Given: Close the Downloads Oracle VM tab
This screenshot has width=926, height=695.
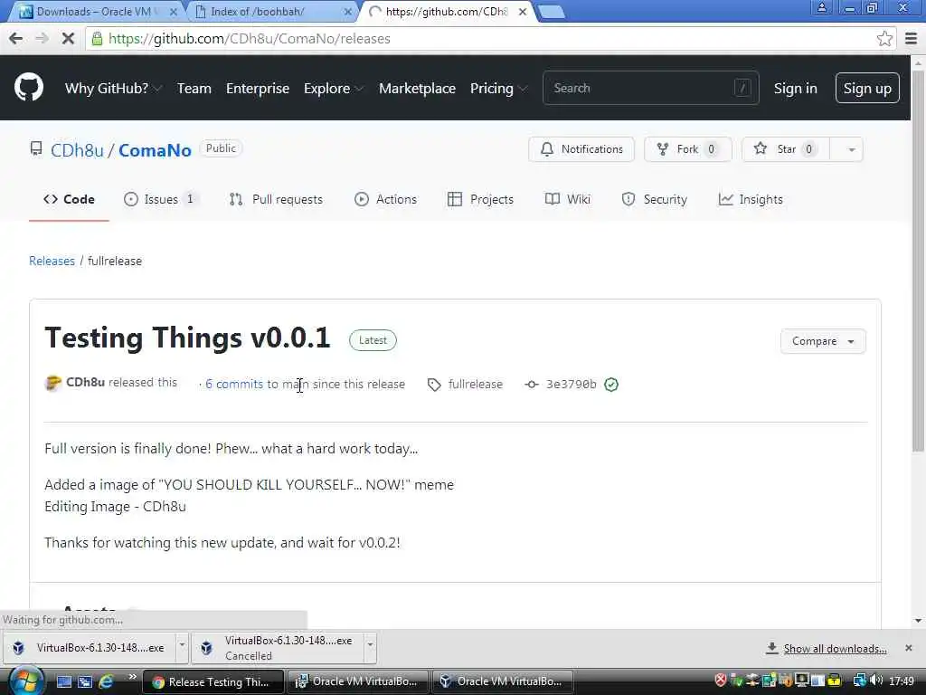Looking at the screenshot, I should 173,11.
